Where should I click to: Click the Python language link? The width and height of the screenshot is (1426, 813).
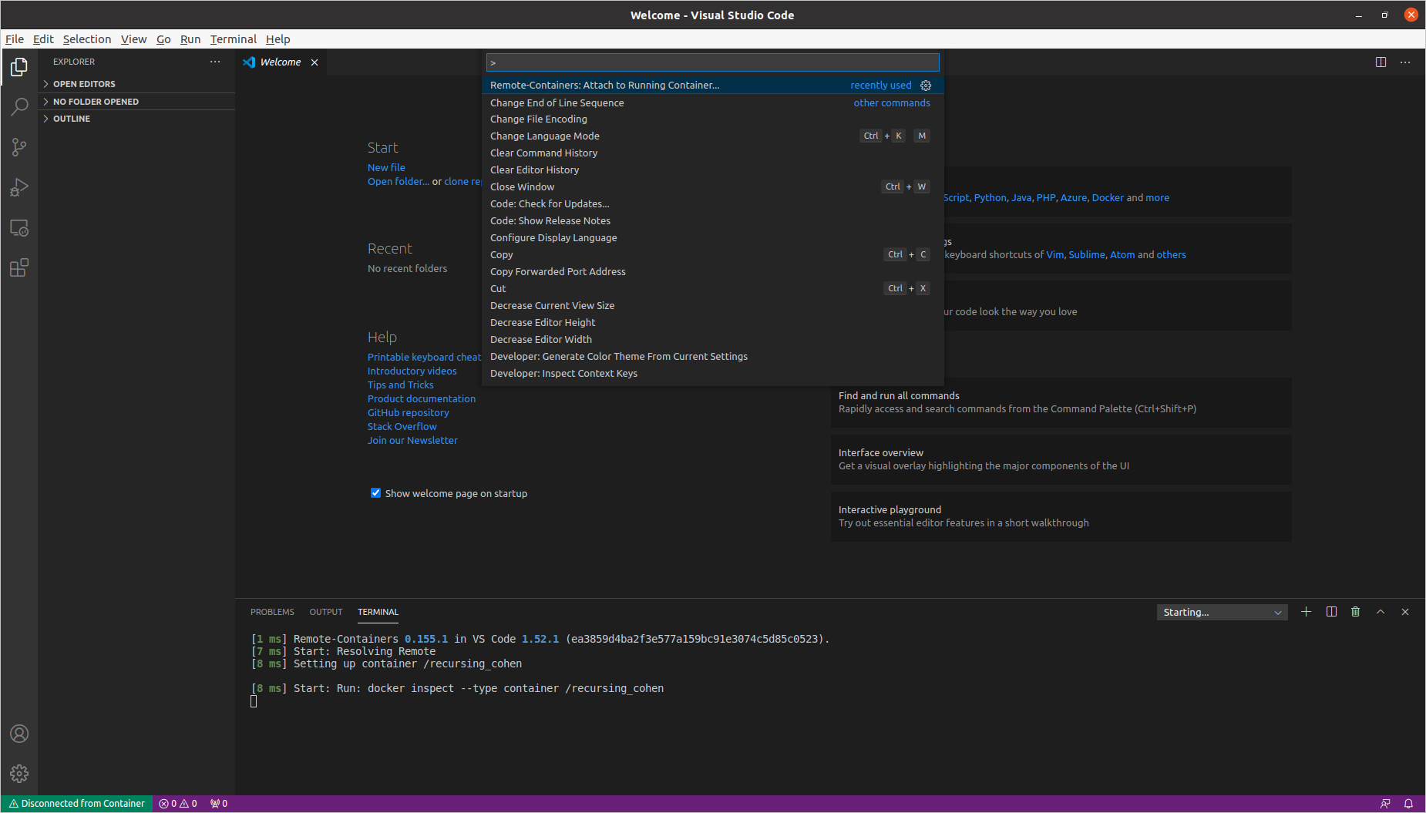[990, 198]
